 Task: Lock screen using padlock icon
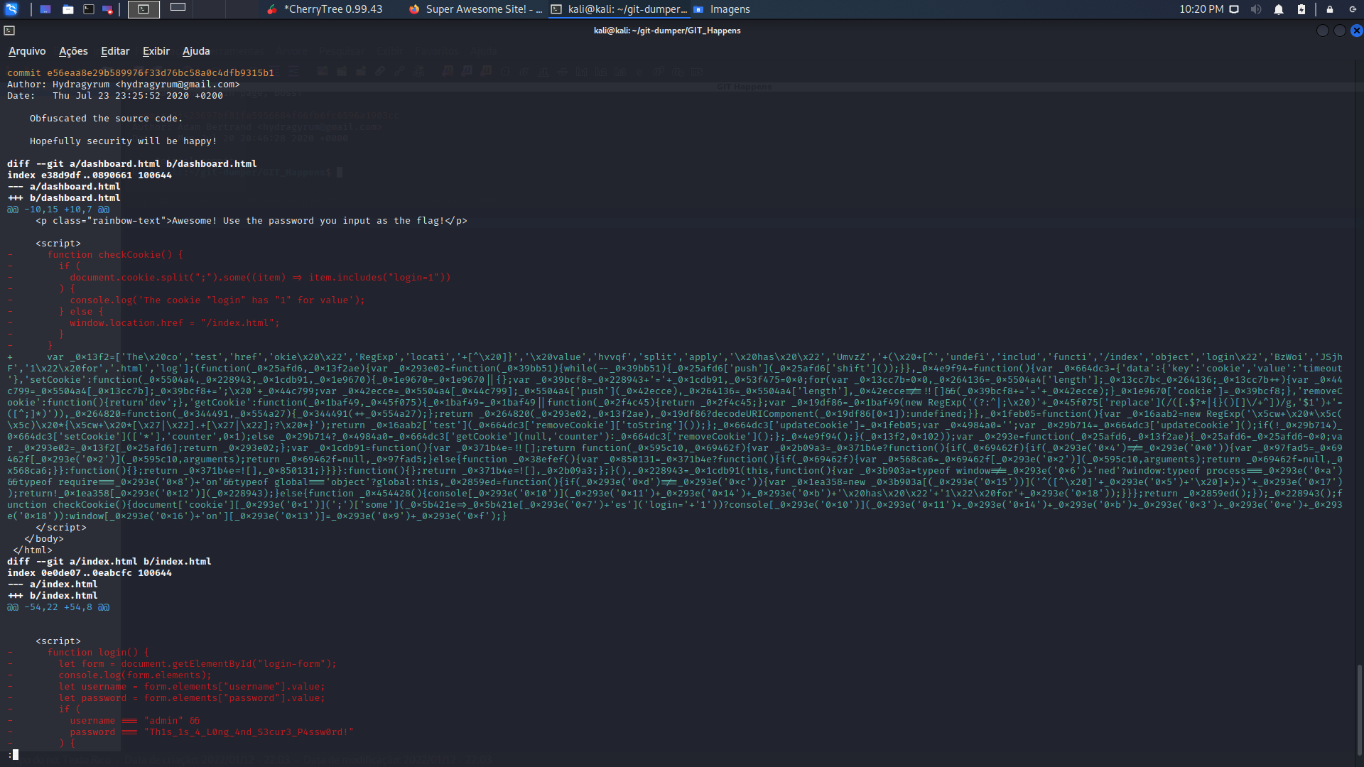1330,9
